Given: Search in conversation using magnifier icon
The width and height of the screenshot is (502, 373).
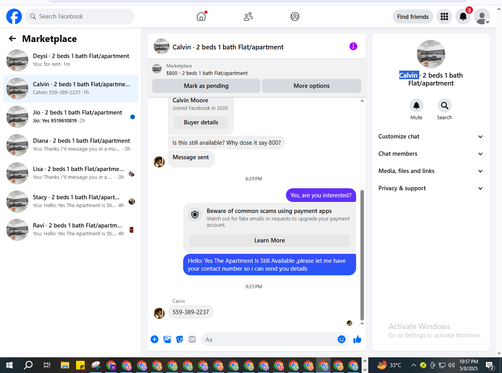Looking at the screenshot, I should click(445, 106).
